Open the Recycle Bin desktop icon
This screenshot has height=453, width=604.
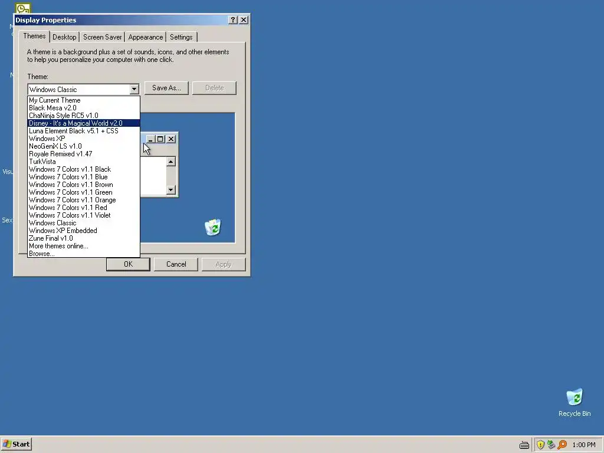tap(575, 402)
